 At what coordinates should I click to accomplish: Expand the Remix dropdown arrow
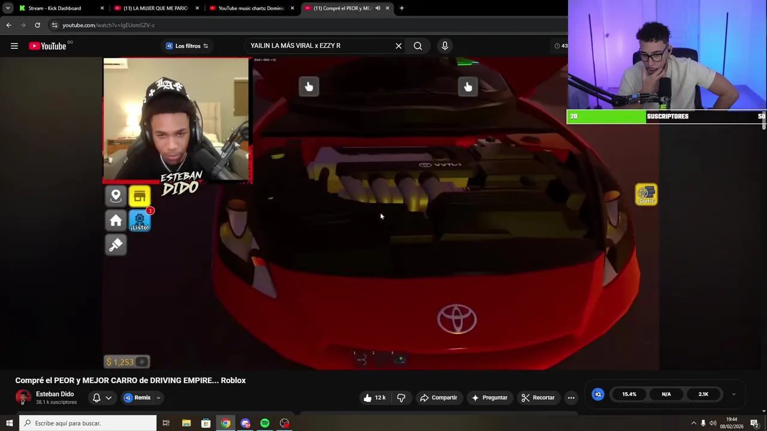pos(158,397)
